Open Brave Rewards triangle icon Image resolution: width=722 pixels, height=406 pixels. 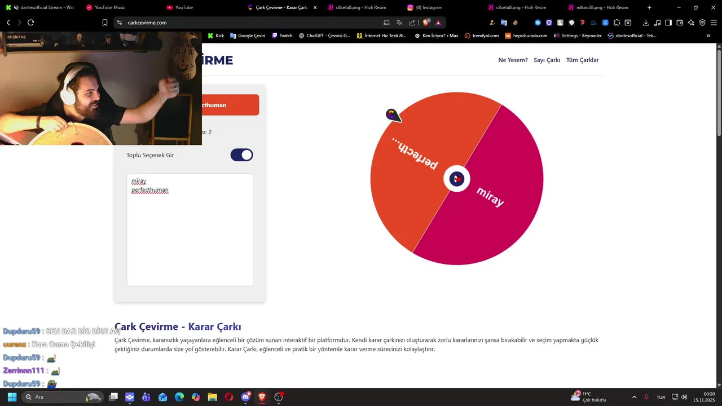point(438,23)
